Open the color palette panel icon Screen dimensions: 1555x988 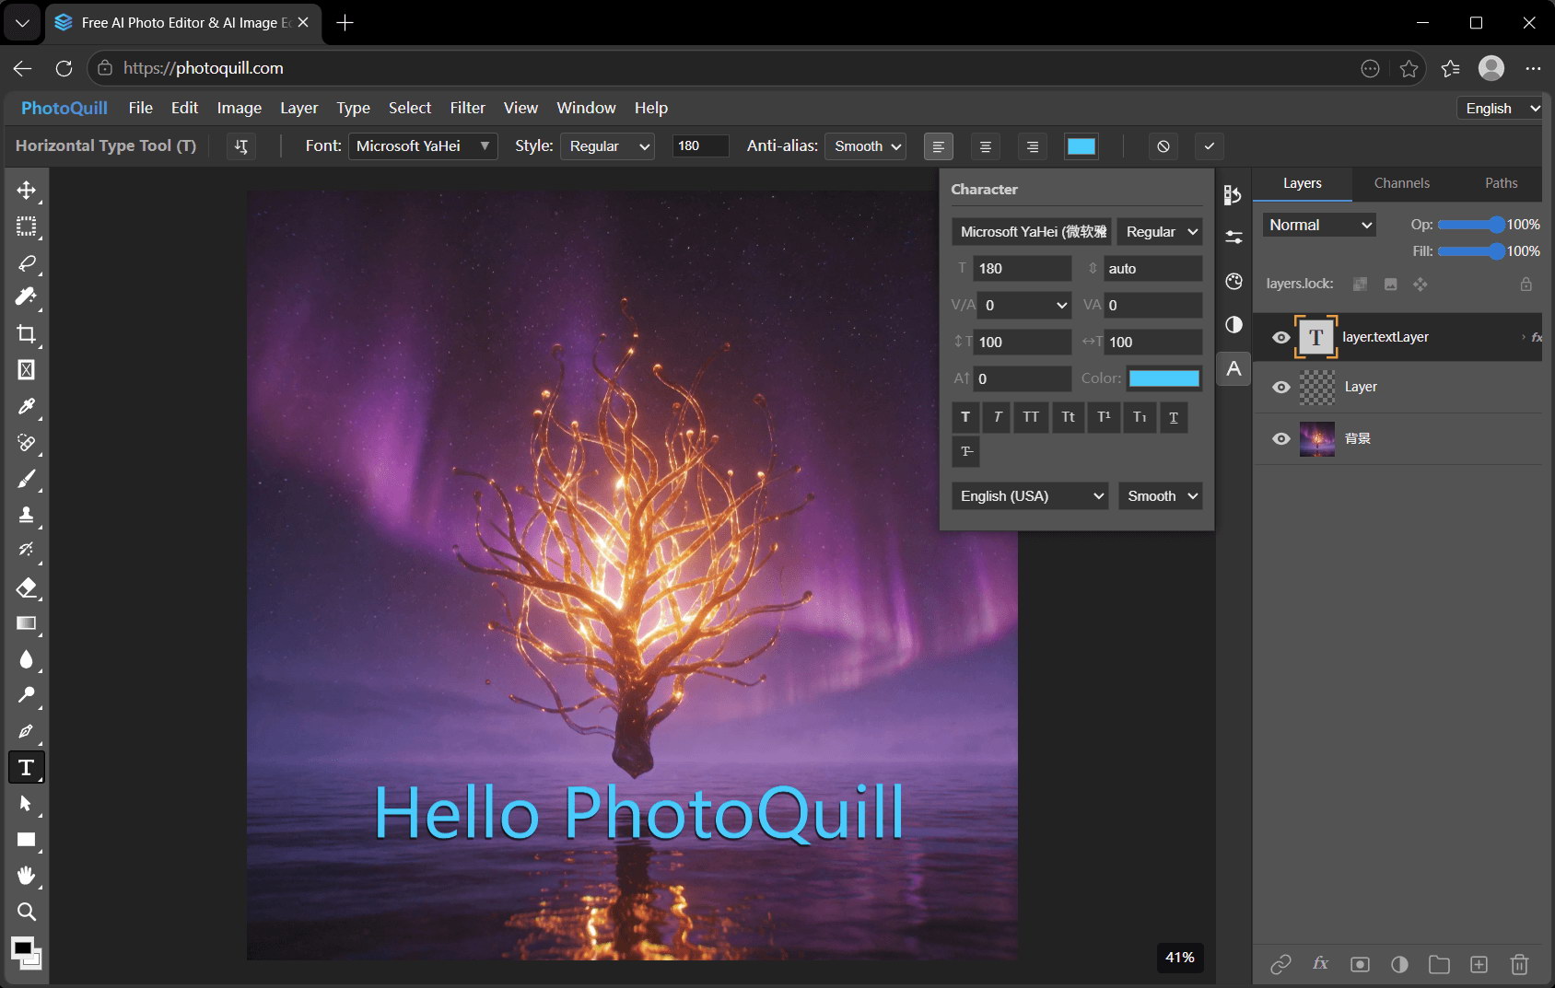(1233, 282)
